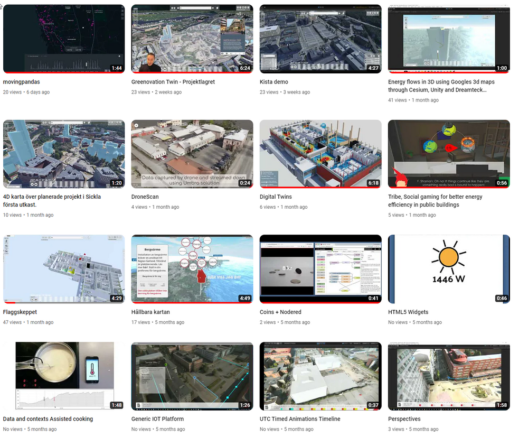Image resolution: width=528 pixels, height=437 pixels.
Task: Click the UTC Timed Animations Timeline title
Action: click(300, 419)
